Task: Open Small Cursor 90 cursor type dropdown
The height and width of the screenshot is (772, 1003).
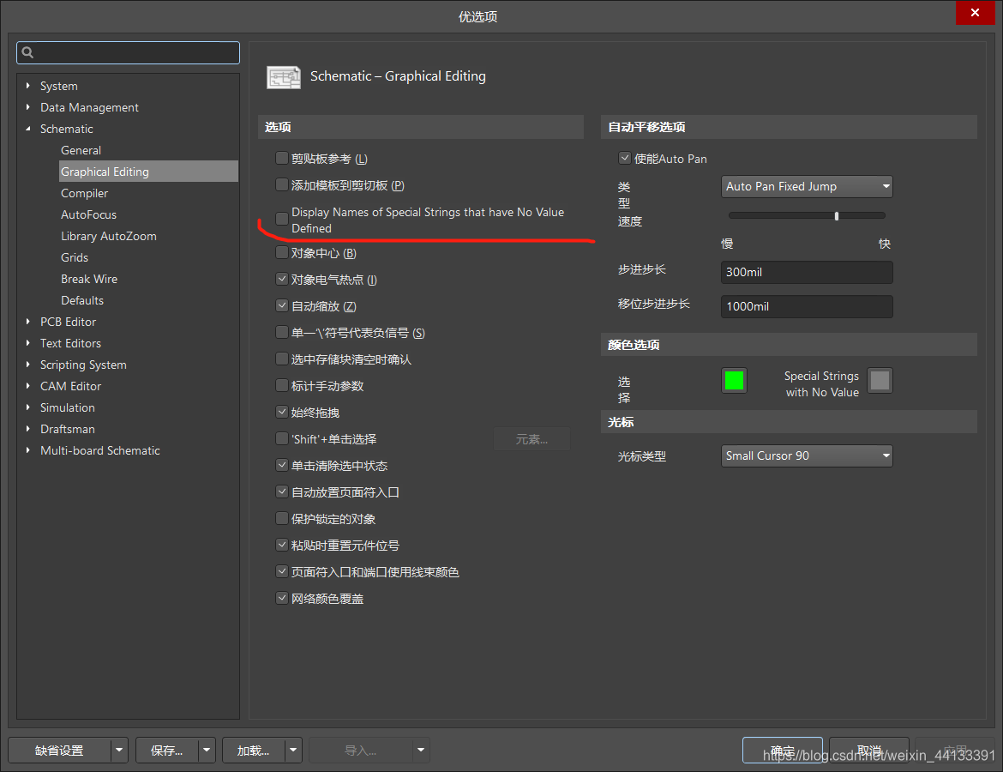Action: click(807, 455)
